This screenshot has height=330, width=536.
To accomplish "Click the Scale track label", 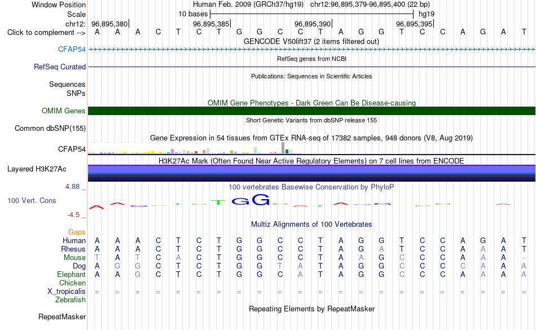I will 76,14.
